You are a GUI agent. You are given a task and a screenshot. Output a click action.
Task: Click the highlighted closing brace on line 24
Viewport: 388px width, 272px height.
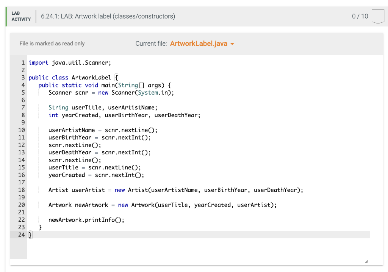point(30,235)
